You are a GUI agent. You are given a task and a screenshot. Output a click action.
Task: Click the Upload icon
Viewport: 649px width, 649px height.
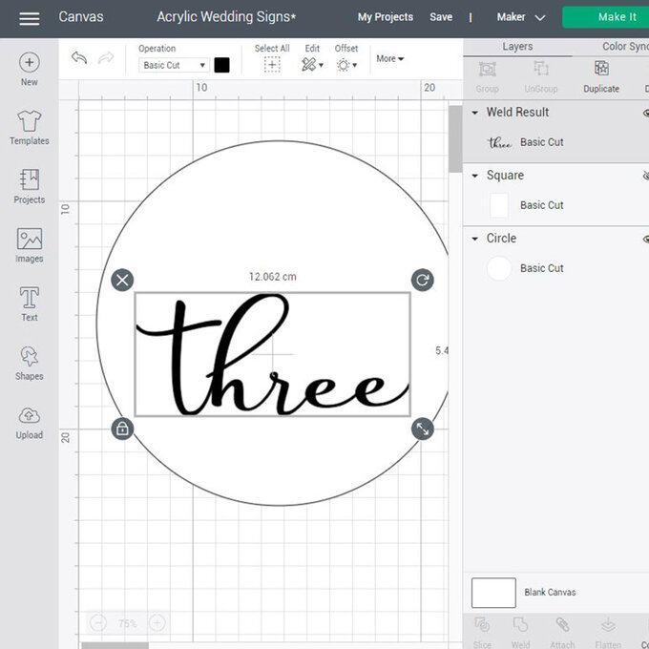[30, 421]
